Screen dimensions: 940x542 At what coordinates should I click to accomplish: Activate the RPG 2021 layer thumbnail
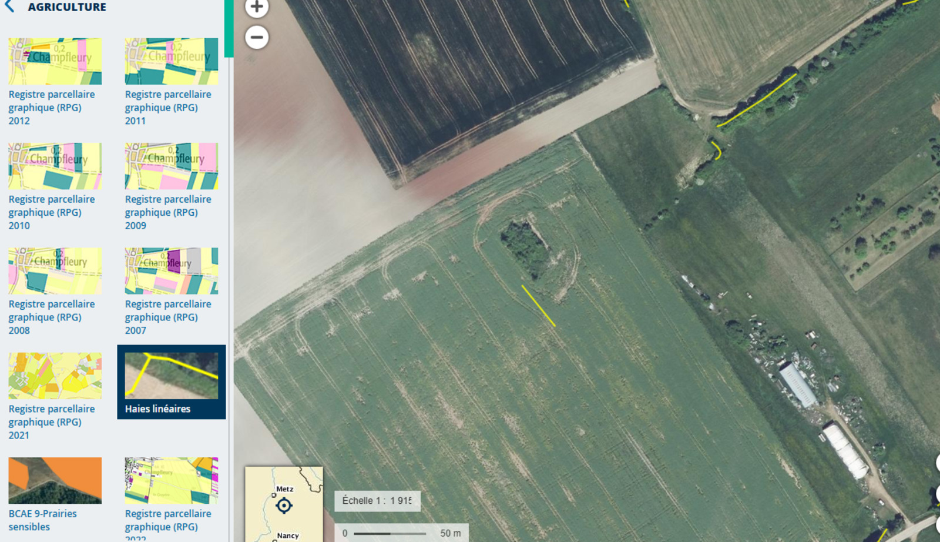55,376
